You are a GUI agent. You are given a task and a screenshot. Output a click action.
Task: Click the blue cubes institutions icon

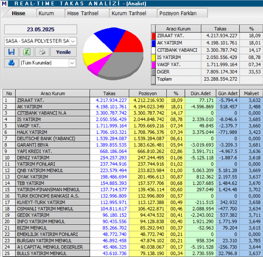11,63
